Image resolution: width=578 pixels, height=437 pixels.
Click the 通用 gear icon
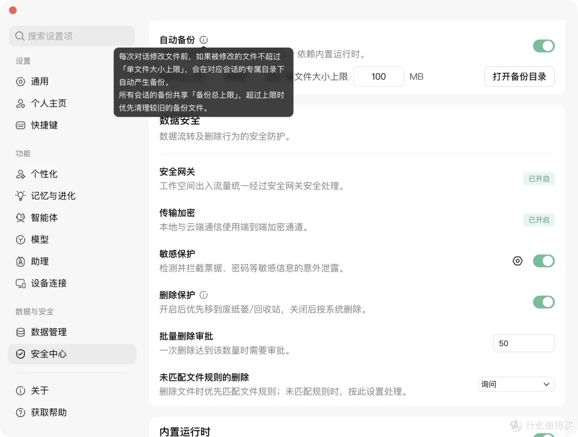coord(21,81)
